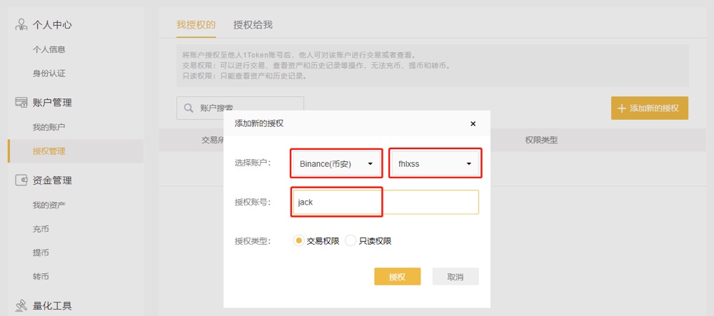Open 我的资产 in the sidebar
The image size is (714, 316).
tap(49, 205)
